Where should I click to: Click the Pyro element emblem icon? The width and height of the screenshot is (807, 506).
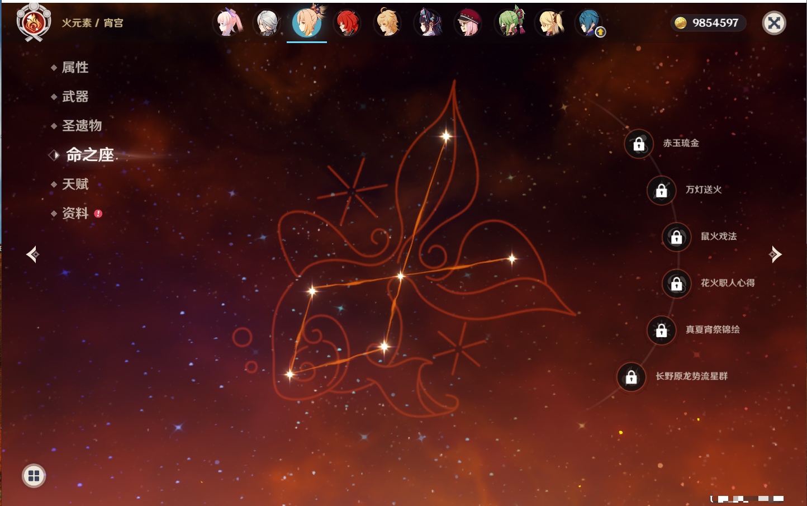[x=34, y=22]
